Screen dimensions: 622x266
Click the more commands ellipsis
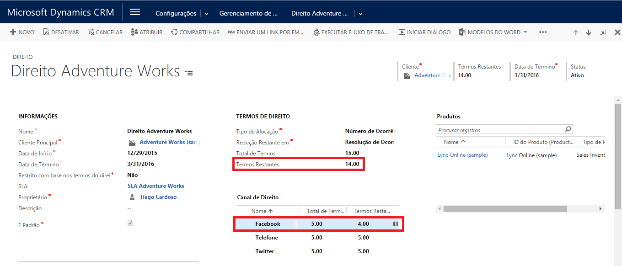pos(543,32)
